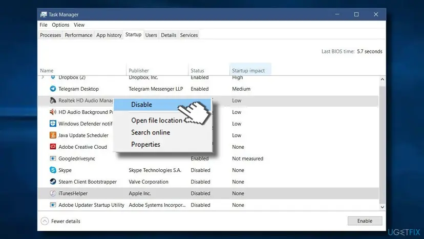Choose Disable in the context menu
The height and width of the screenshot is (239, 424).
point(162,105)
